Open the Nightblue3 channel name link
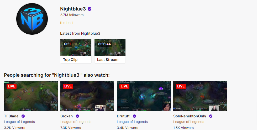The height and width of the screenshot is (130, 257). click(x=73, y=9)
